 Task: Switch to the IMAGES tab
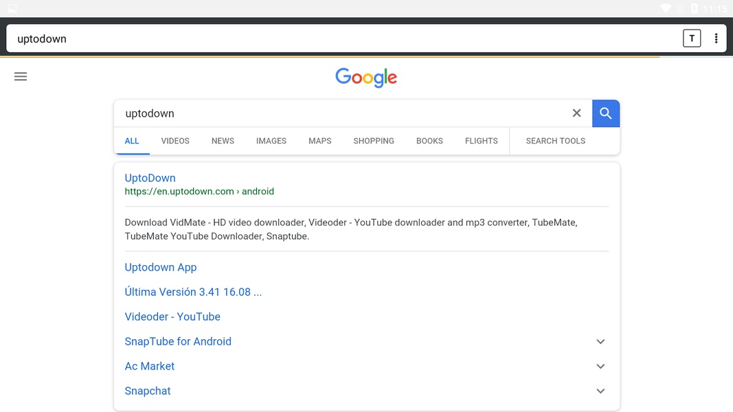click(271, 141)
